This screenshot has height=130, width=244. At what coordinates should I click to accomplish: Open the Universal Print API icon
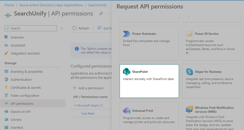pyautogui.click(x=127, y=111)
